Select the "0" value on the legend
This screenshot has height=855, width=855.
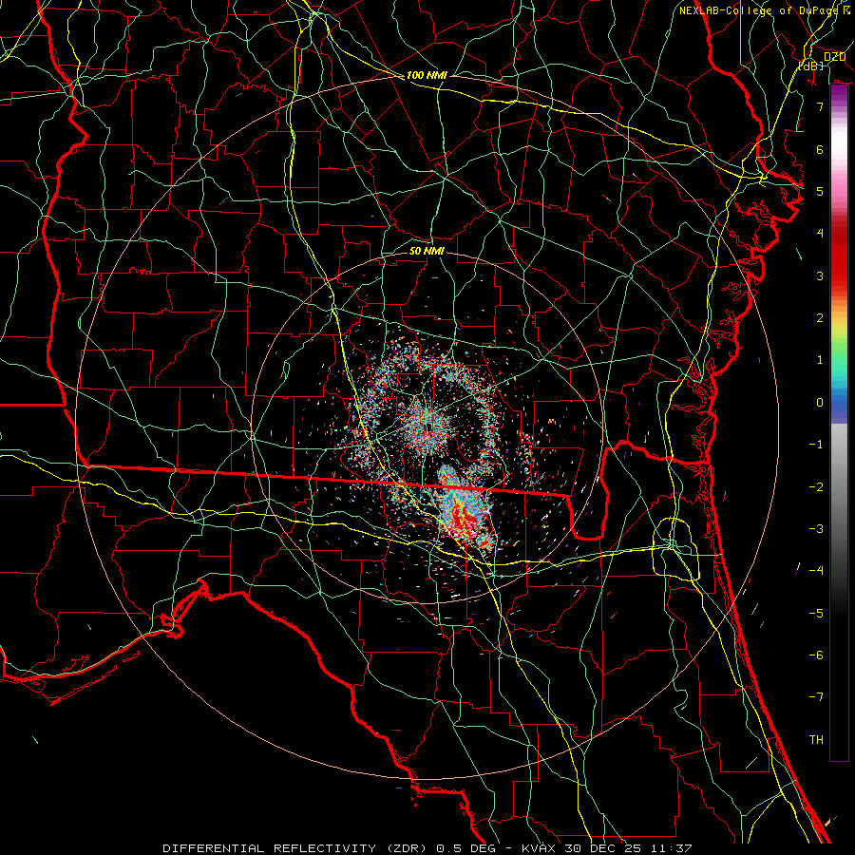pos(820,403)
